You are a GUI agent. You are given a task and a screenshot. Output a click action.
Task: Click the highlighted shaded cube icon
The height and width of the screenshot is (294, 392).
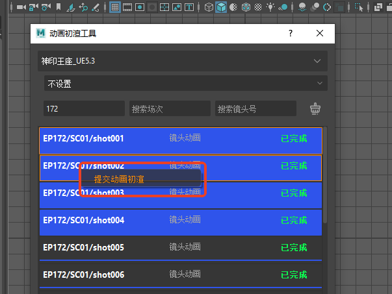point(221,8)
